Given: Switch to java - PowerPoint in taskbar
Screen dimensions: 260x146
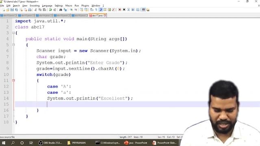Looking at the screenshot, I should [136, 143].
